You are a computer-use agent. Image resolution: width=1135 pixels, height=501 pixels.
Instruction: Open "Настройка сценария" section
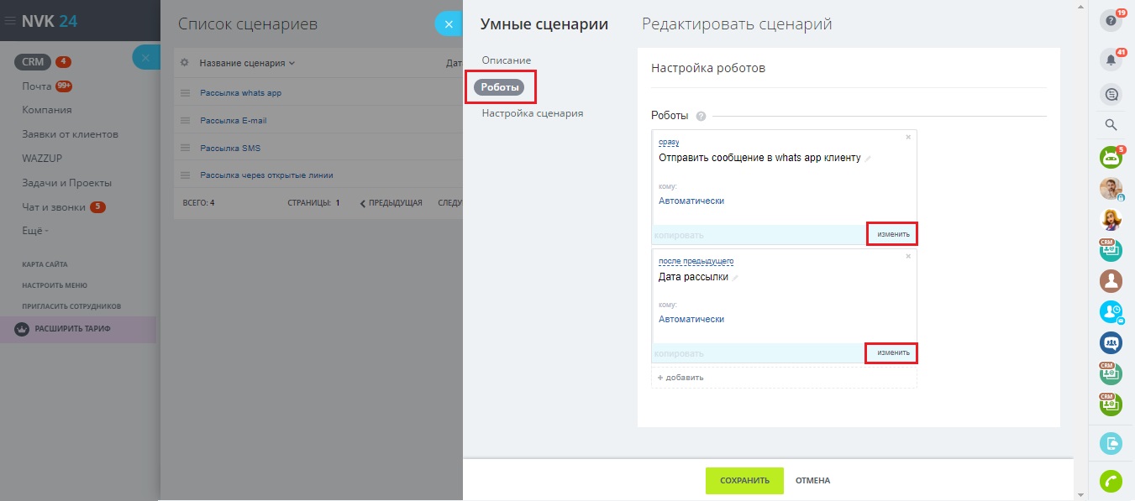[x=532, y=113]
